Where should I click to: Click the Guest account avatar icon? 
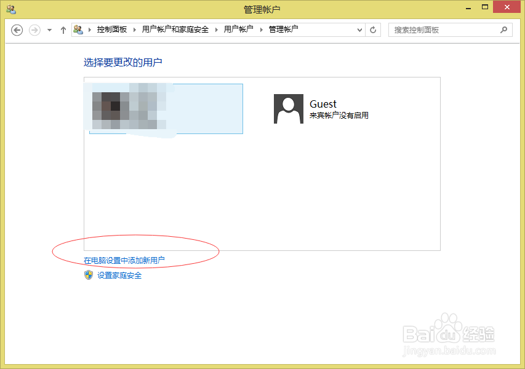(288, 110)
